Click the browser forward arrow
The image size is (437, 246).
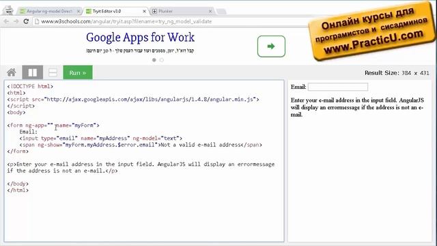(x=16, y=21)
